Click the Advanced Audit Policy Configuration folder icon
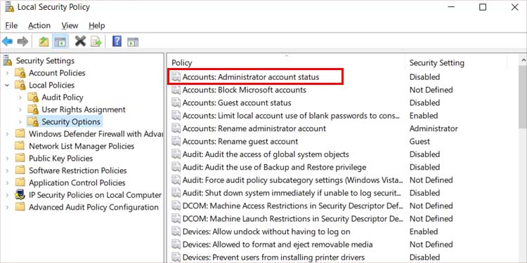Image resolution: width=527 pixels, height=263 pixels. [20, 207]
